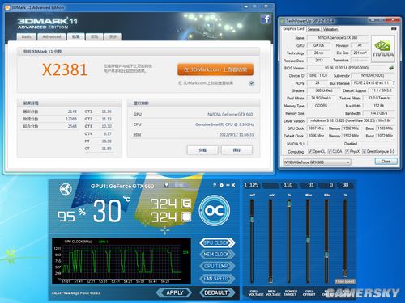
Task: Switch to the Sensors tab
Action: [313, 29]
